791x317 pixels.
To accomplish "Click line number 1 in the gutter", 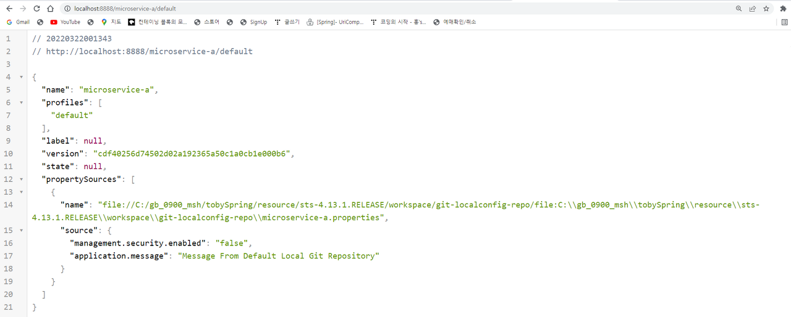I will [8, 38].
